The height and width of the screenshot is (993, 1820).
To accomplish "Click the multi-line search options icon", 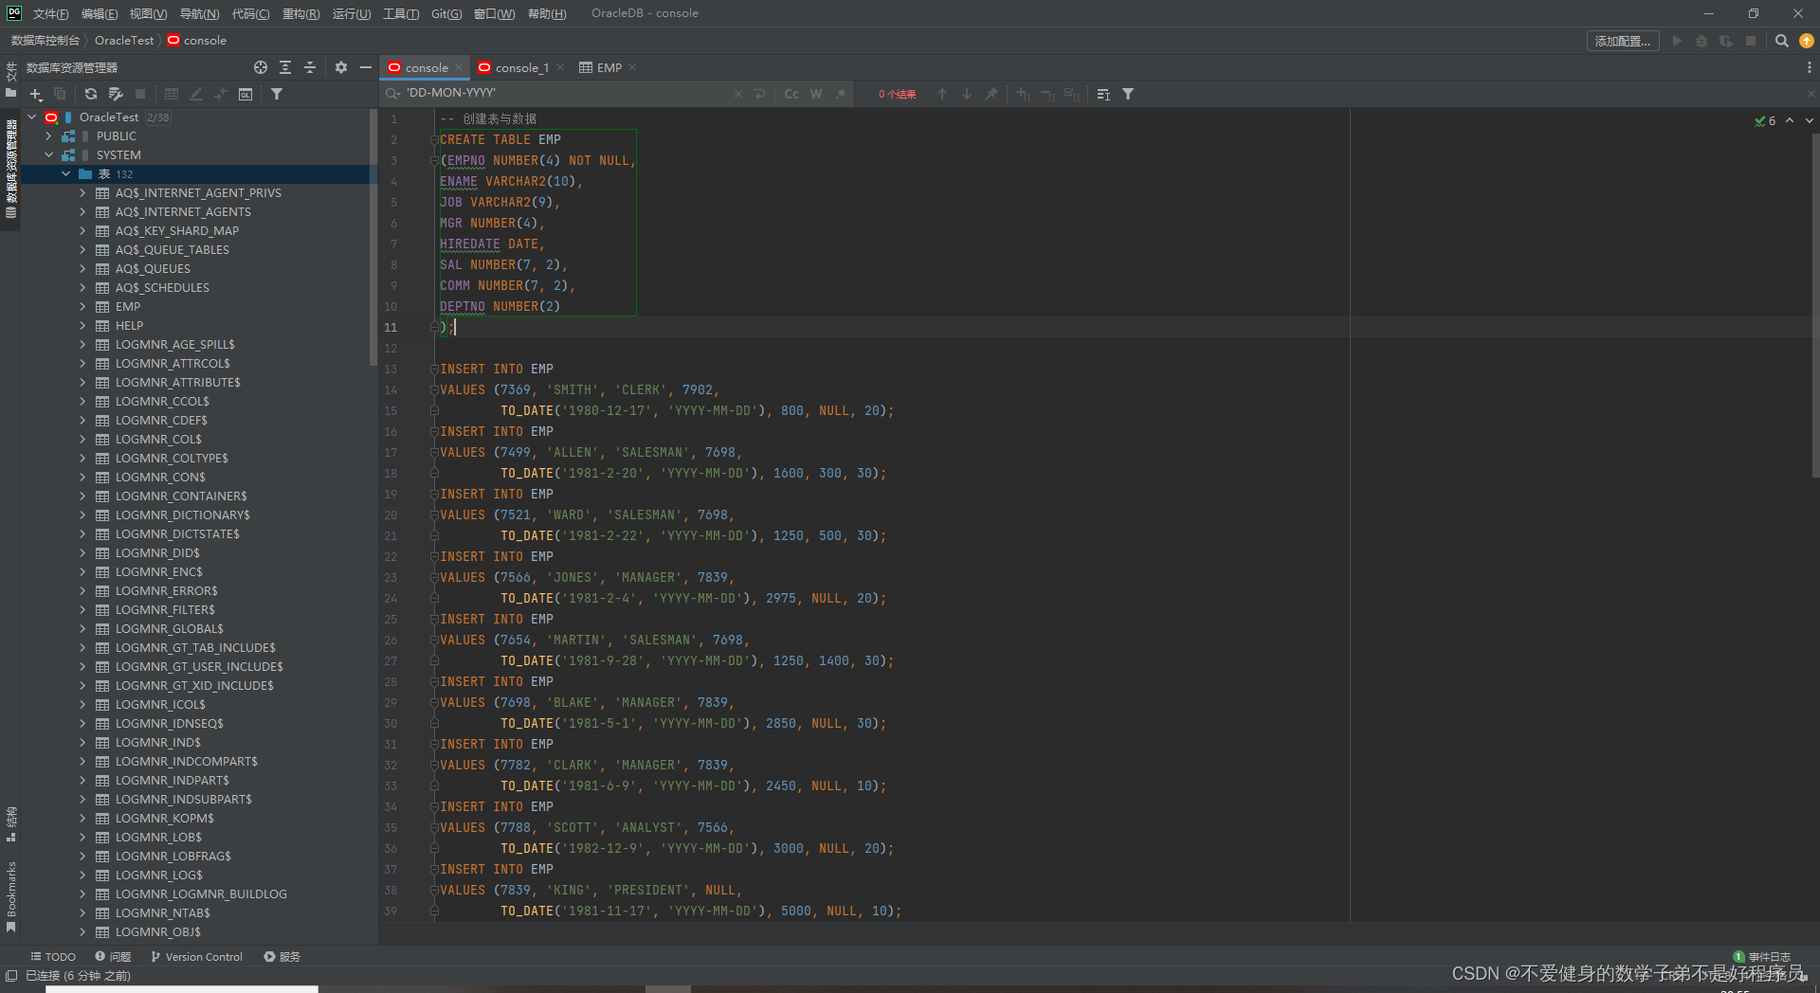I will pyautogui.click(x=1103, y=94).
